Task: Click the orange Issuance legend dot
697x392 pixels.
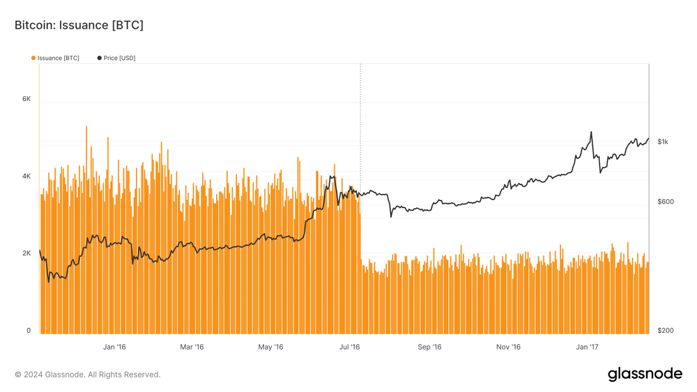Action: (33, 58)
